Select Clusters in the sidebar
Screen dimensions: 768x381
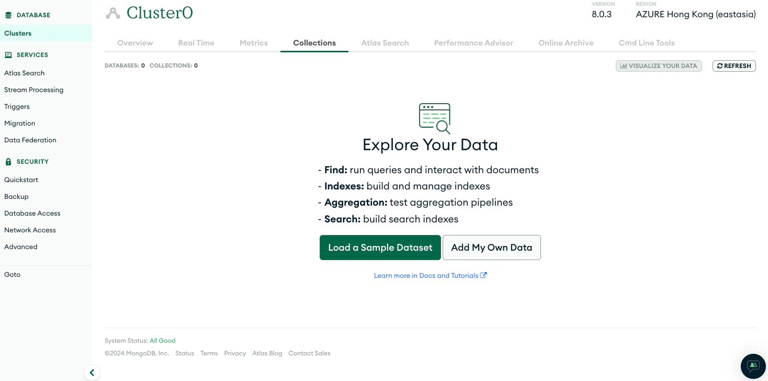[46, 33]
